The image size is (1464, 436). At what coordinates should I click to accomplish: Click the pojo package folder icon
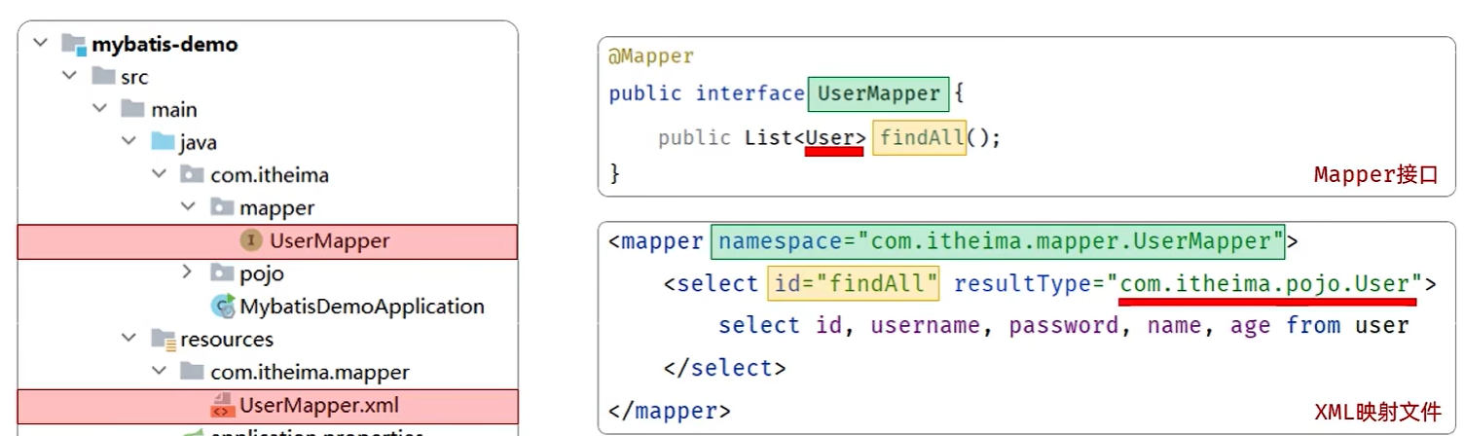[x=223, y=273]
